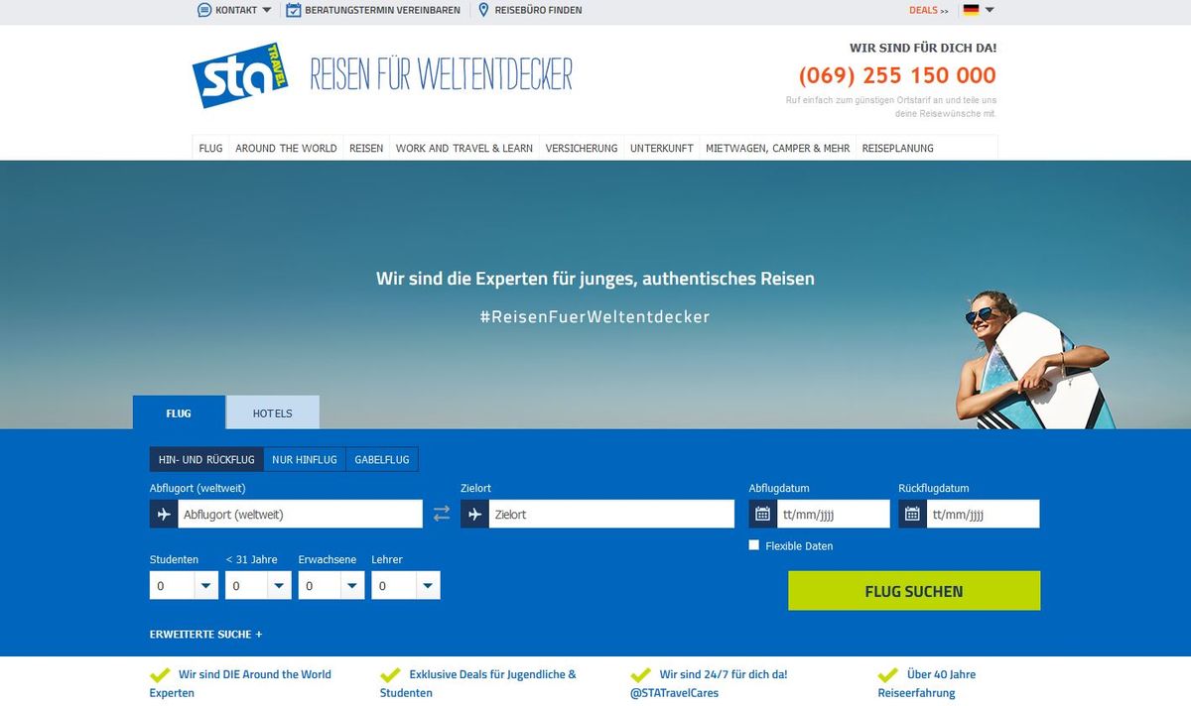Viewport: 1191px width, 706px height.
Task: Open the Studenten passenger count dropdown
Action: point(184,586)
